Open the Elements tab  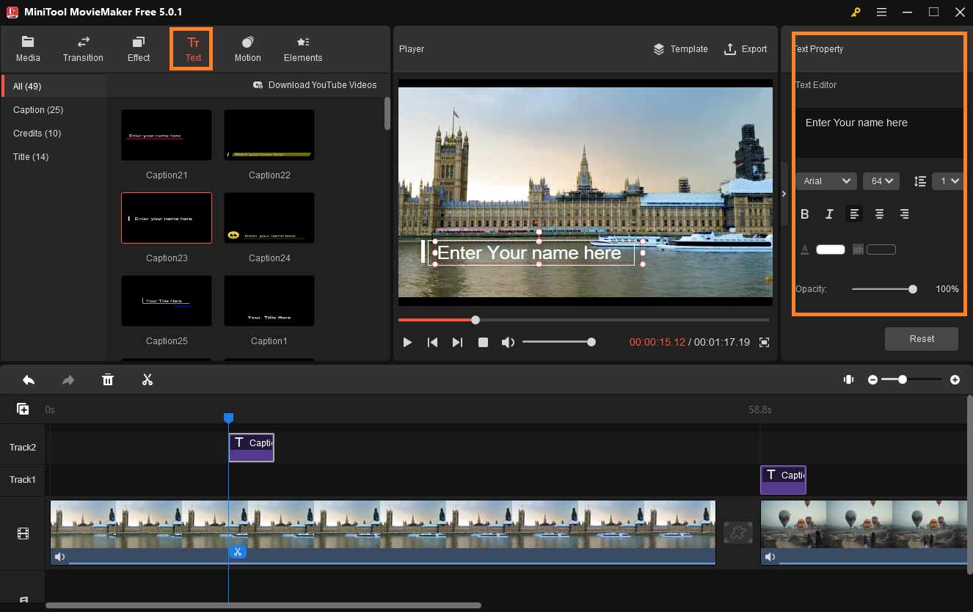click(303, 49)
